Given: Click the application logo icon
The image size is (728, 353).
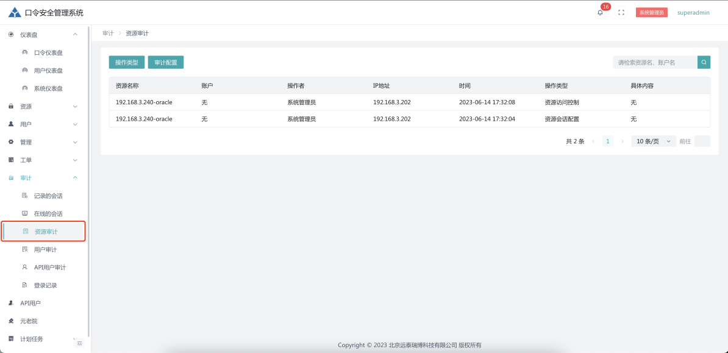Looking at the screenshot, I should point(15,12).
